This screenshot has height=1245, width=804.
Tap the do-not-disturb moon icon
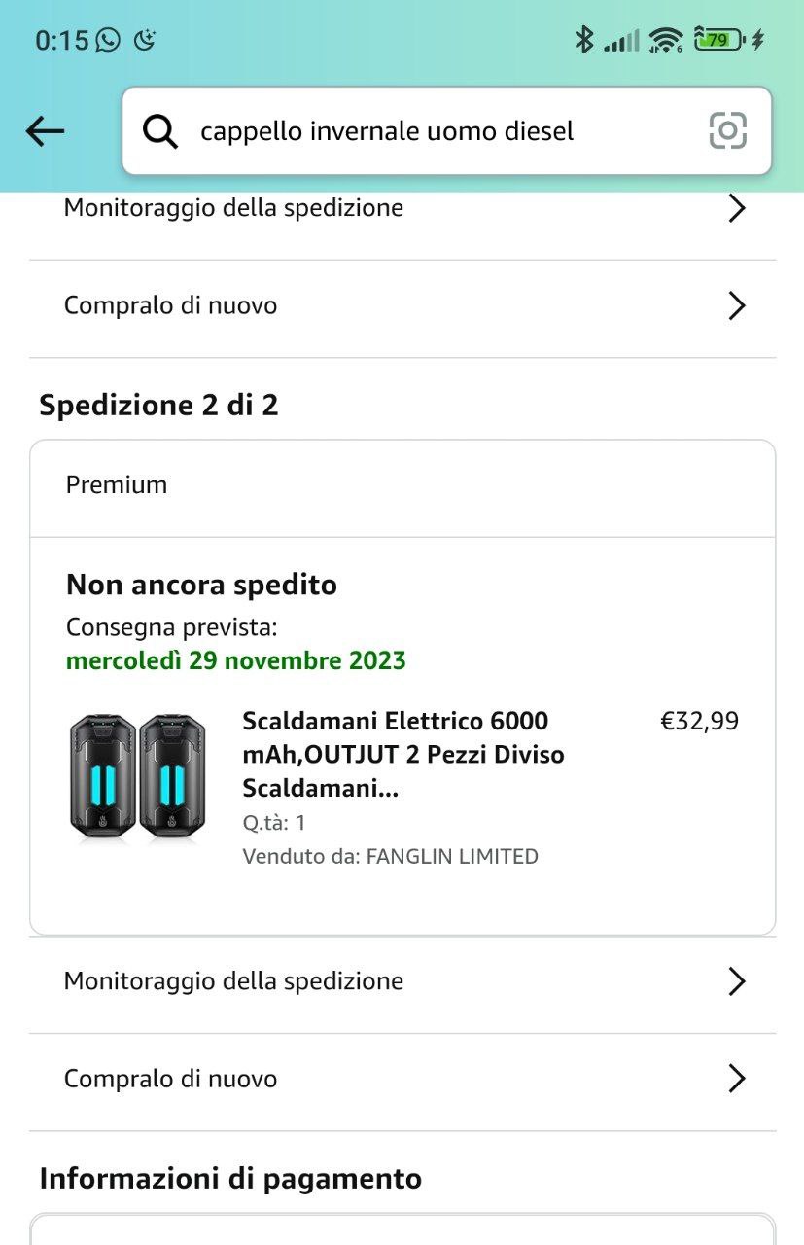tap(145, 40)
